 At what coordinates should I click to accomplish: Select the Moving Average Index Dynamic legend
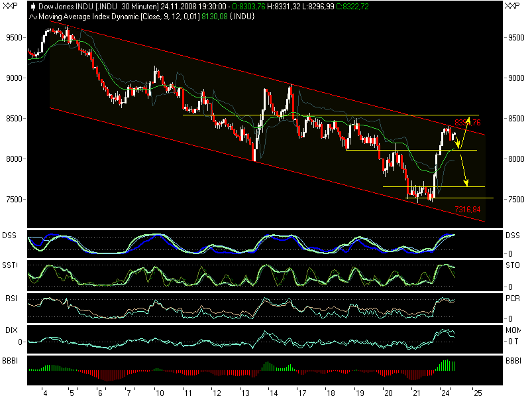click(x=119, y=17)
